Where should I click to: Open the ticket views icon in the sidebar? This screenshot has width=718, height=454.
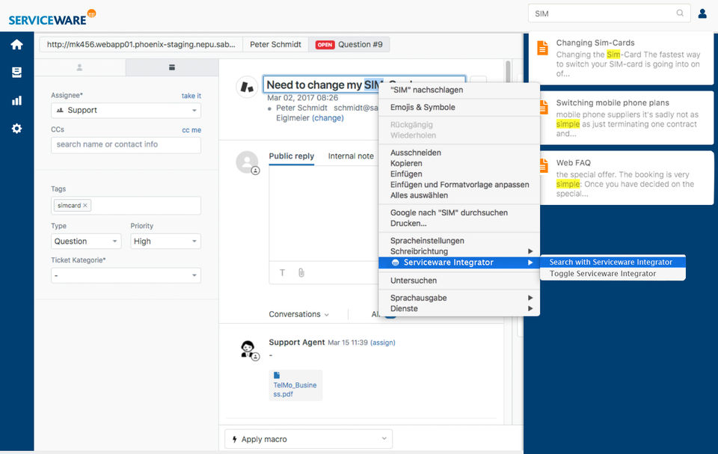pos(17,73)
